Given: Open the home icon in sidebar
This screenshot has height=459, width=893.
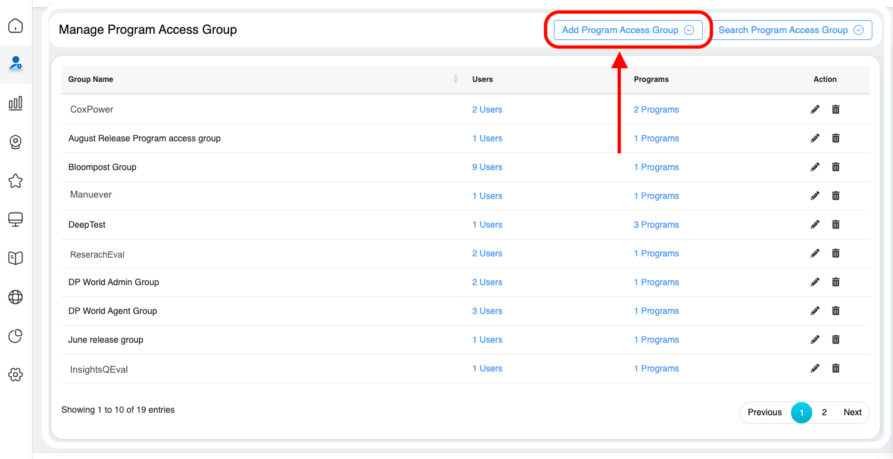Looking at the screenshot, I should point(16,26).
